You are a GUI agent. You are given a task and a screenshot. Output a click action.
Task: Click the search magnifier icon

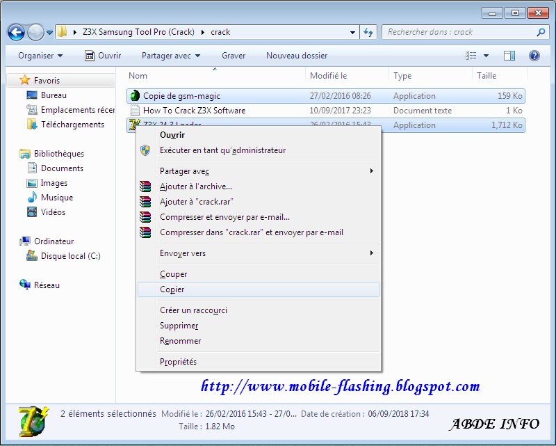[x=541, y=32]
